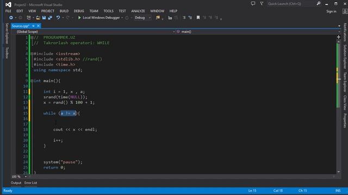Close the Source.cpp tab

click(39, 26)
